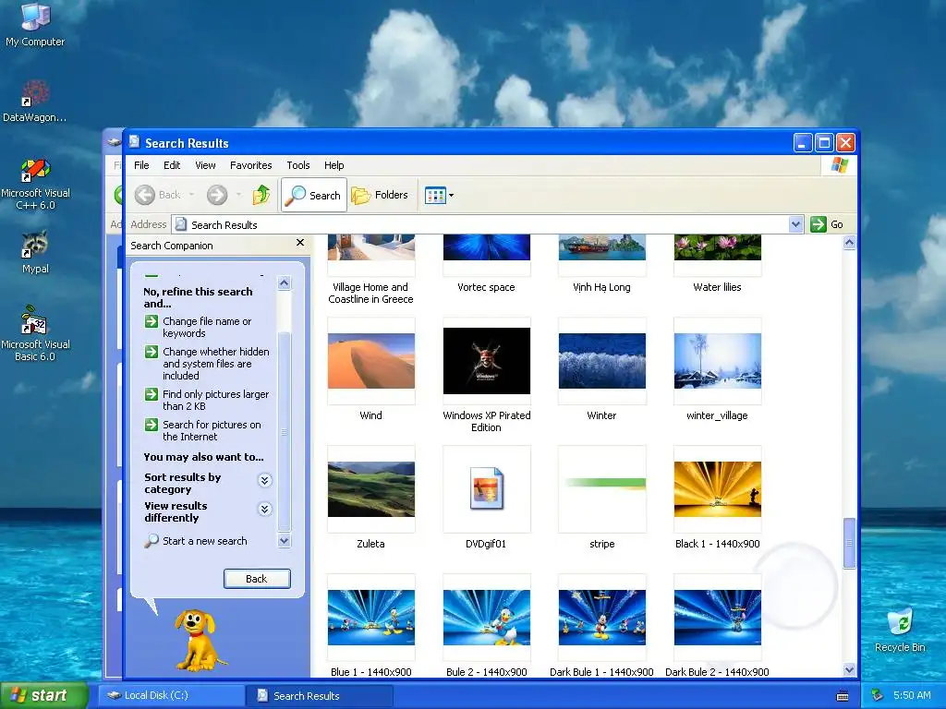Toggle the Search pane toolbar button

pyautogui.click(x=314, y=195)
